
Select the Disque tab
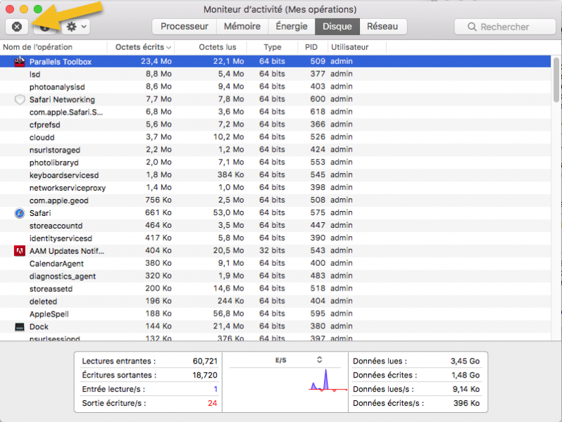click(x=337, y=27)
